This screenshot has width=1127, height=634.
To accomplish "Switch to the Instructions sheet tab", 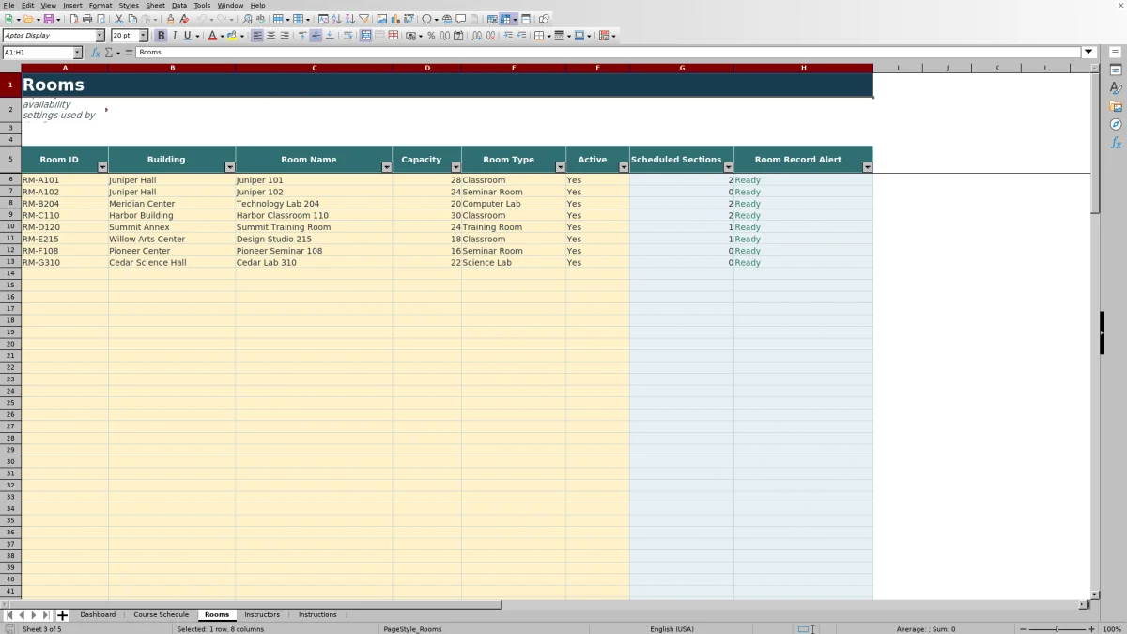I will point(317,615).
